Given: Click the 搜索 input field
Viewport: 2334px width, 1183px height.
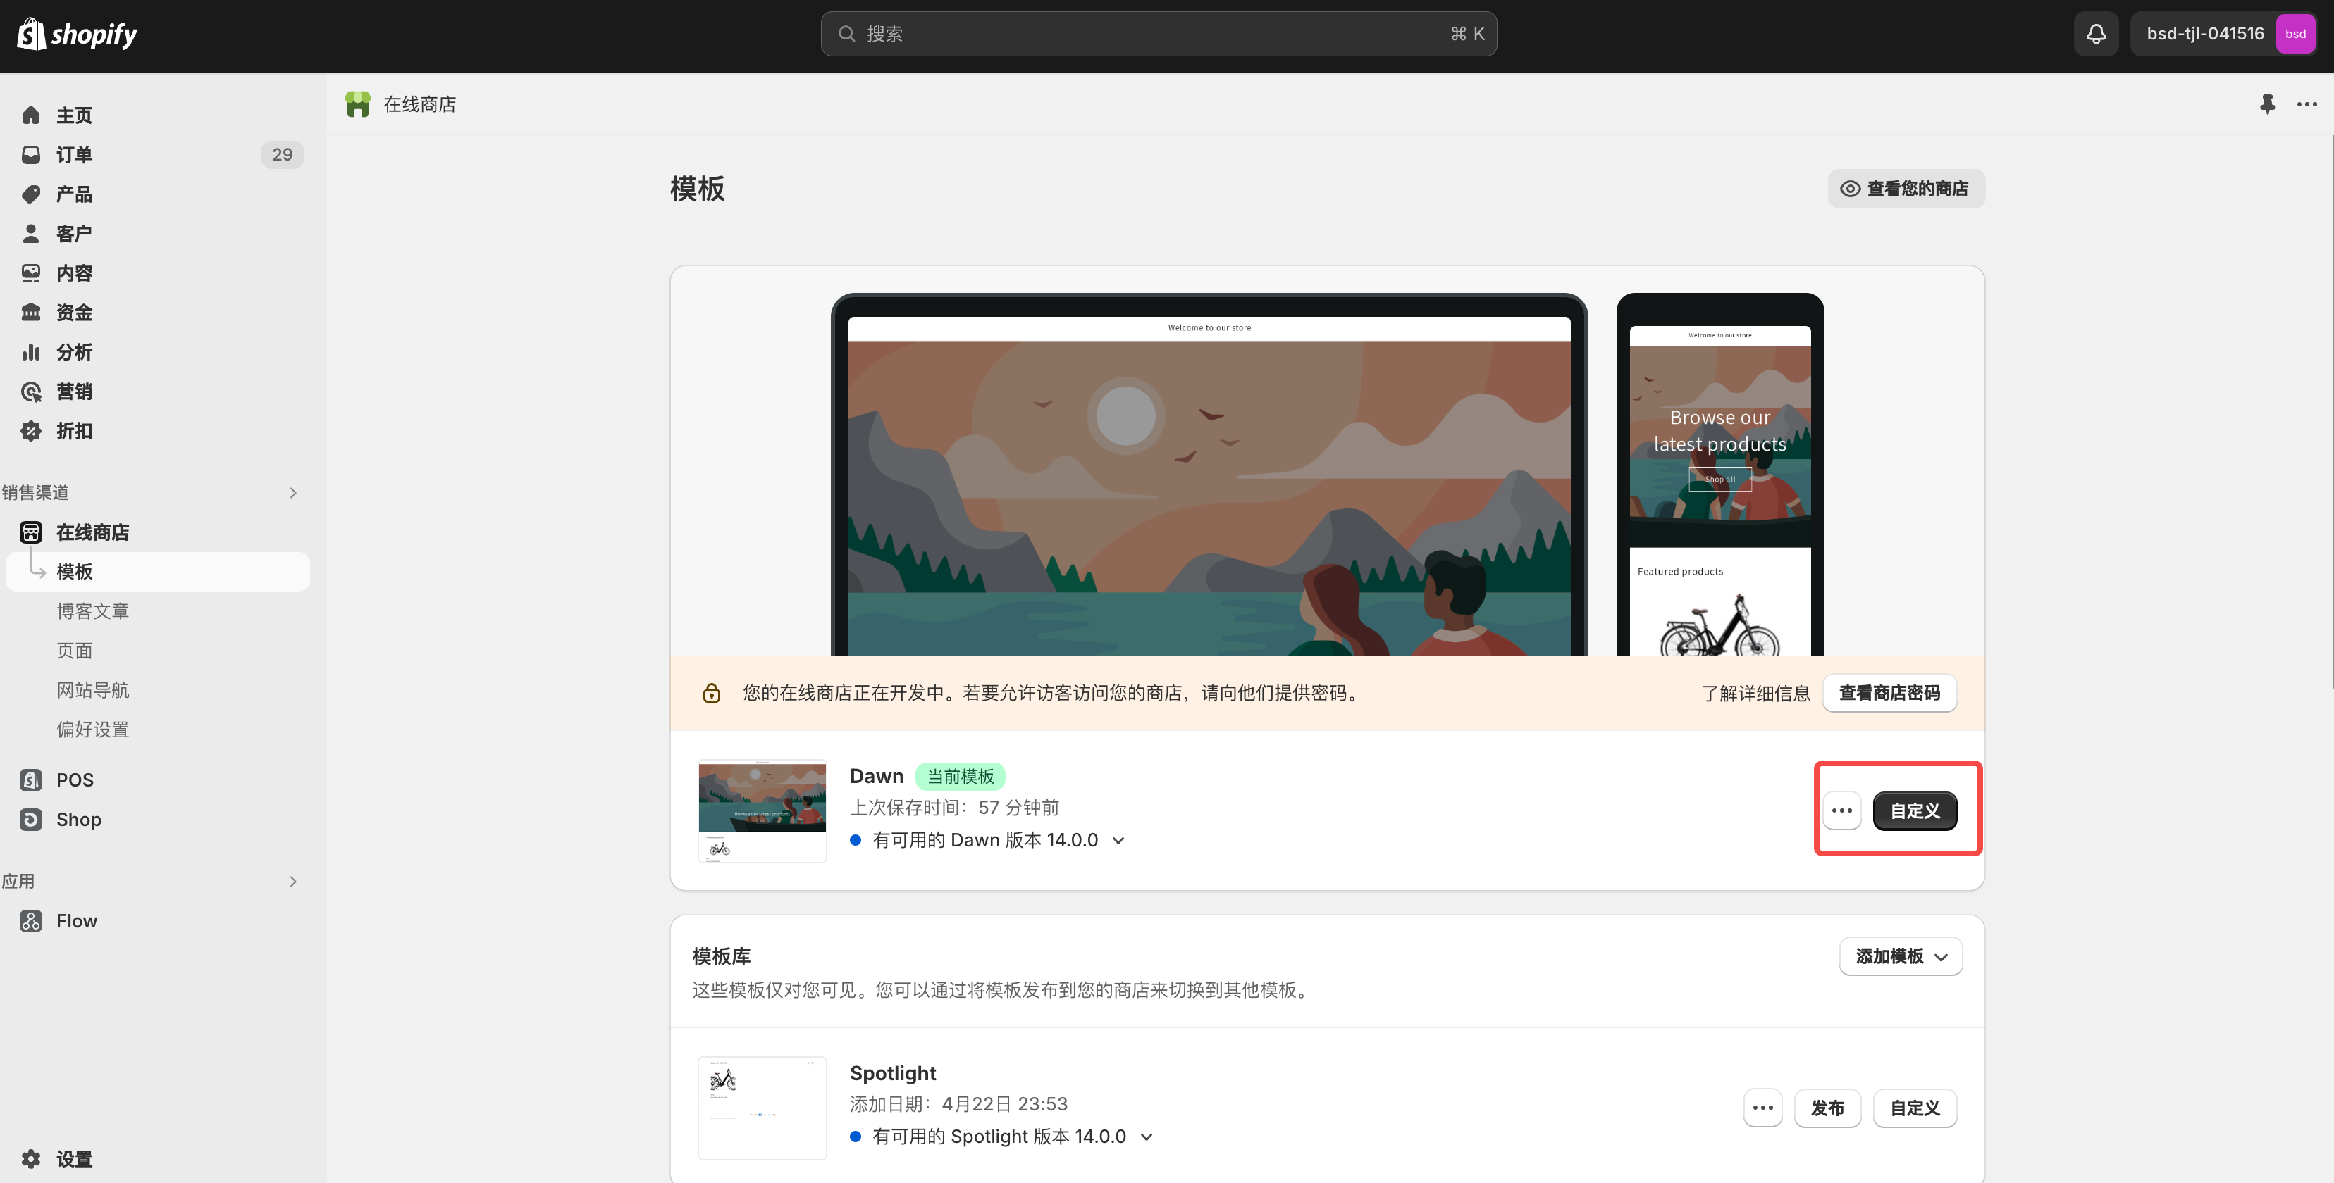Looking at the screenshot, I should 1157,34.
